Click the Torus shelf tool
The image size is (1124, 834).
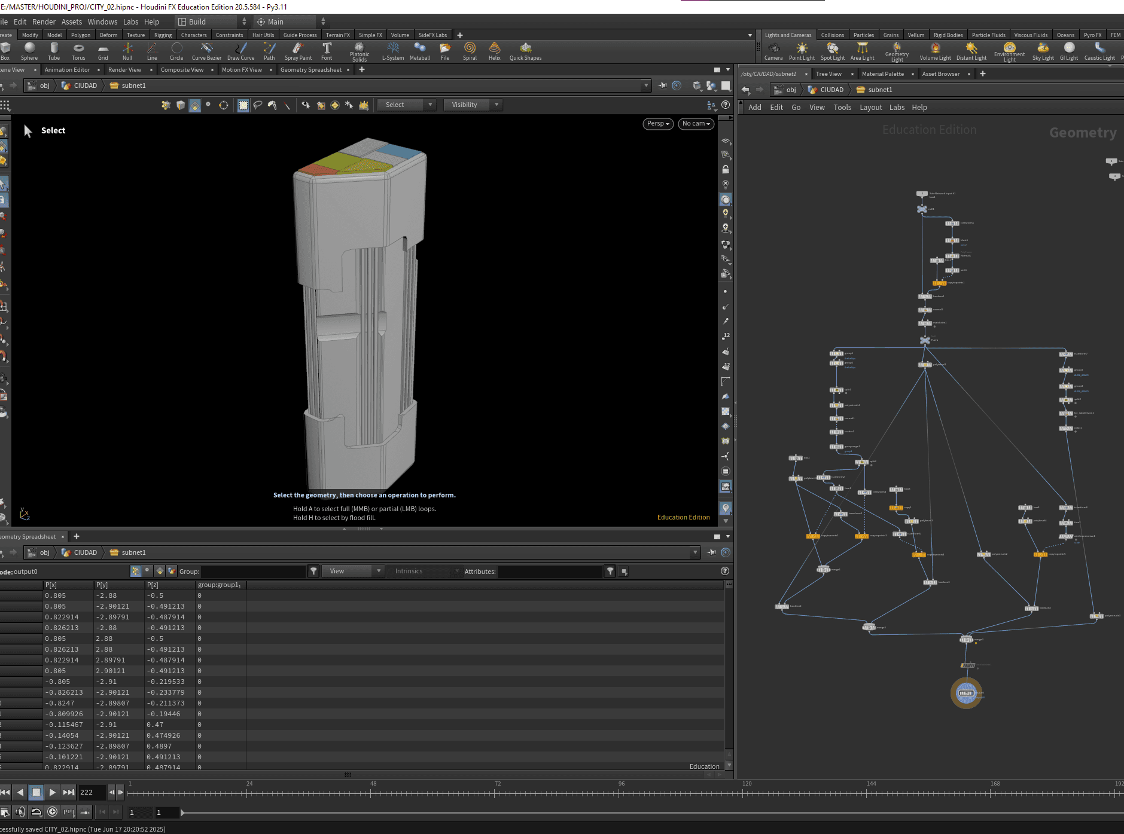pos(78,51)
